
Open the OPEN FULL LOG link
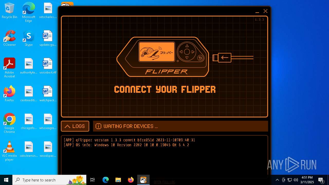click(x=164, y=182)
